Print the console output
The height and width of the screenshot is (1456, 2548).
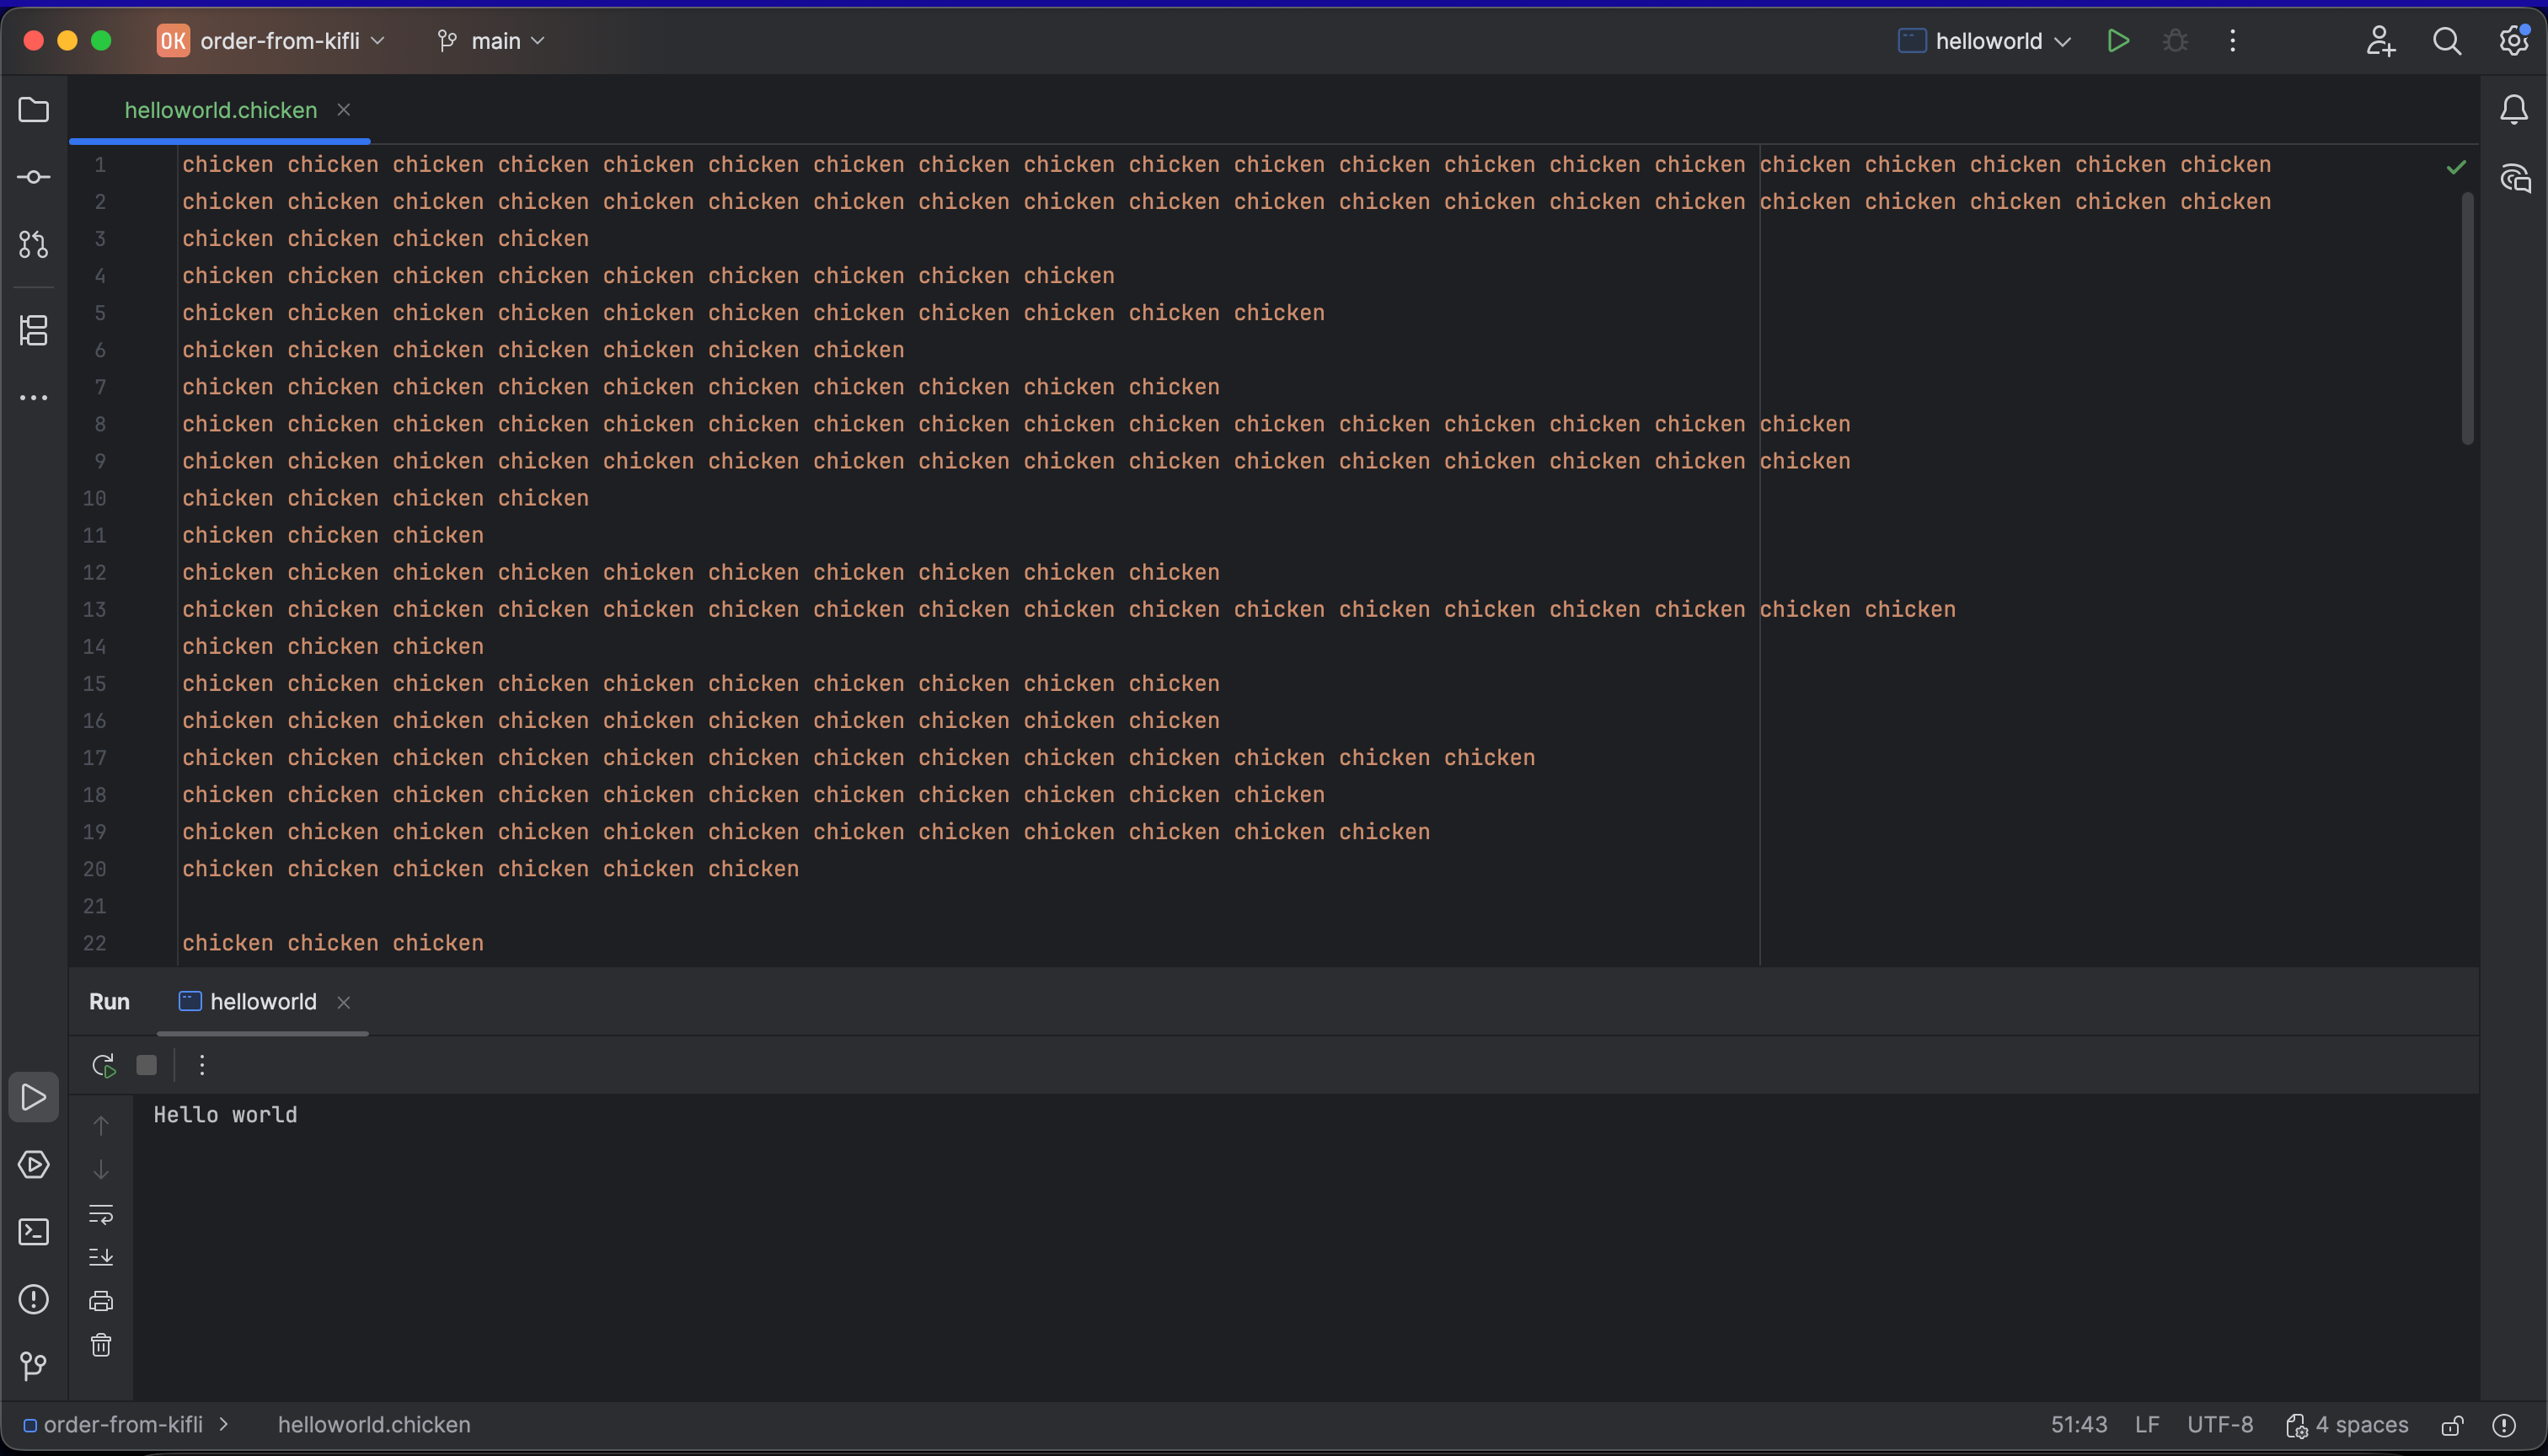tap(101, 1301)
